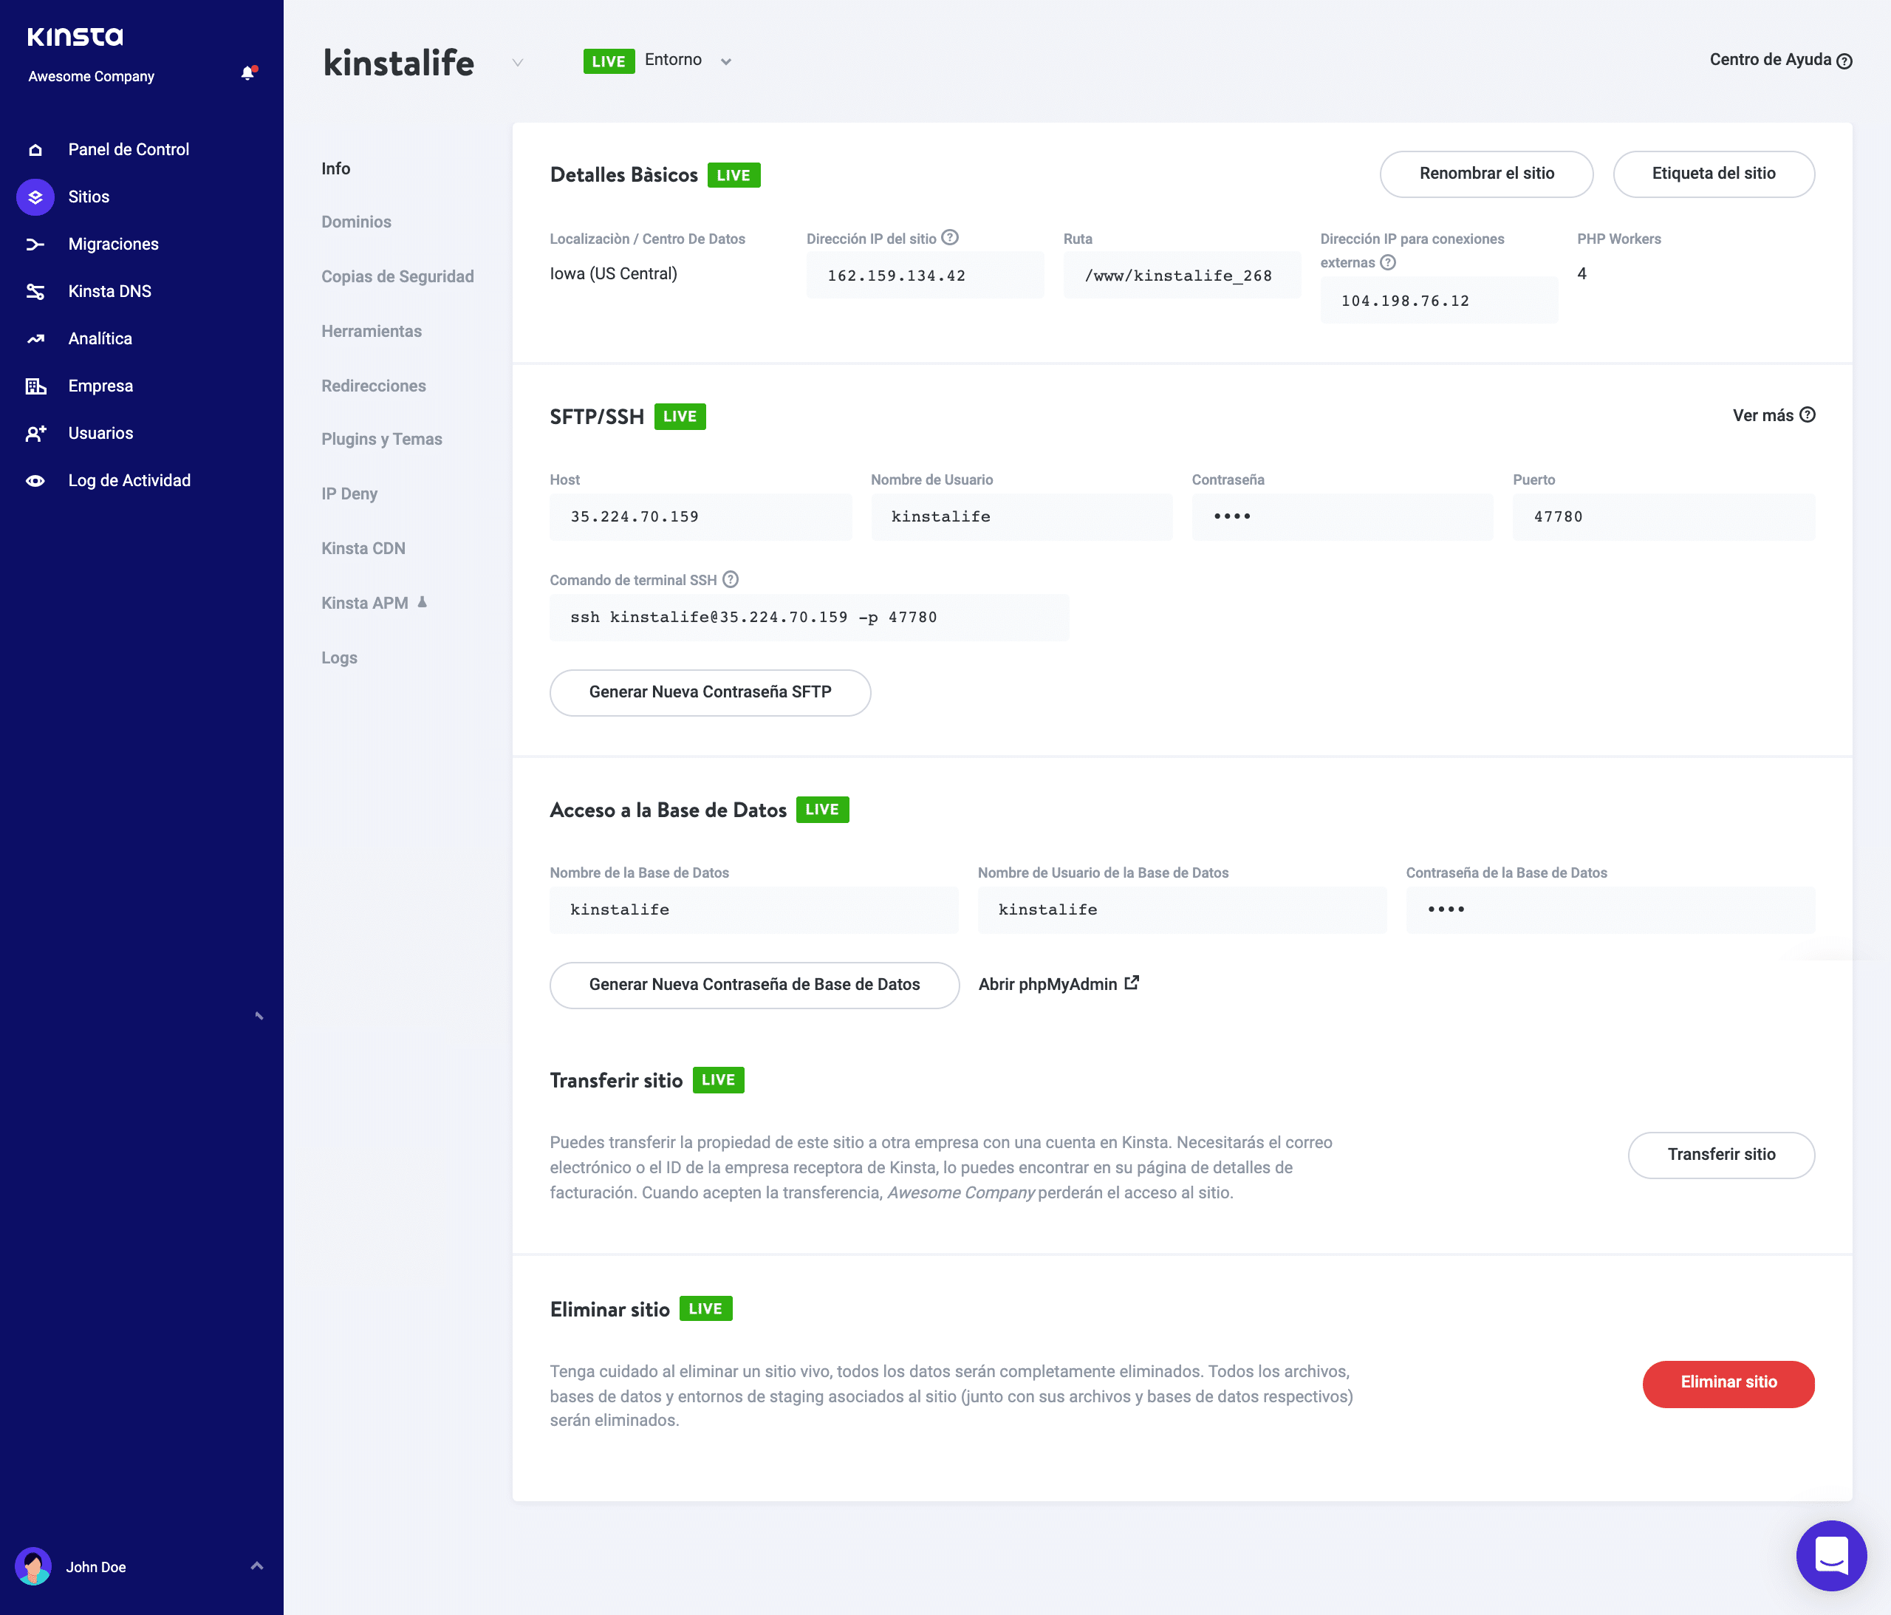Image resolution: width=1891 pixels, height=1615 pixels.
Task: Select the Migraciones sidebar icon
Action: (35, 244)
